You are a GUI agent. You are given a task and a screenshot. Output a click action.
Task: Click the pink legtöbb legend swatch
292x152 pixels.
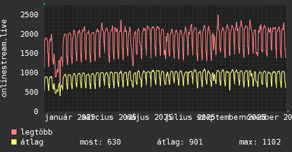(14, 132)
